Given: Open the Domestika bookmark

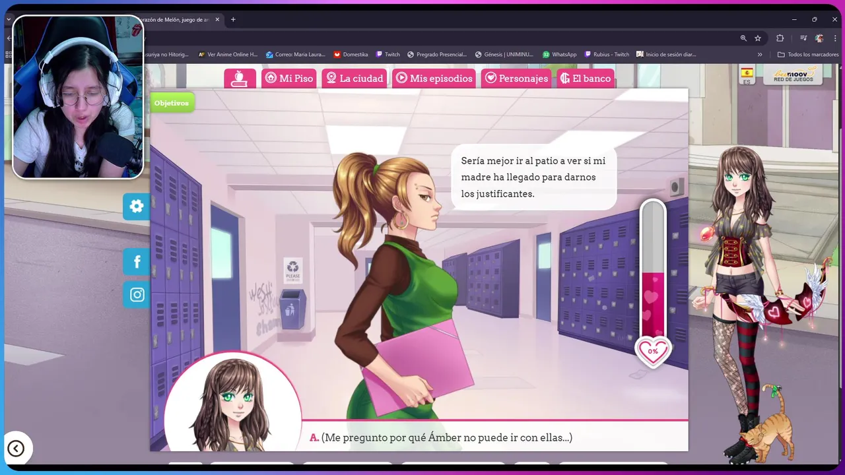Looking at the screenshot, I should point(351,55).
